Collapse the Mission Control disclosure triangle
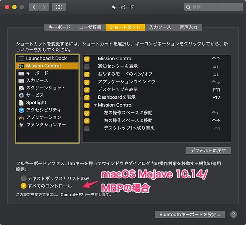Screen dimensions: 246x225 tap(95, 105)
